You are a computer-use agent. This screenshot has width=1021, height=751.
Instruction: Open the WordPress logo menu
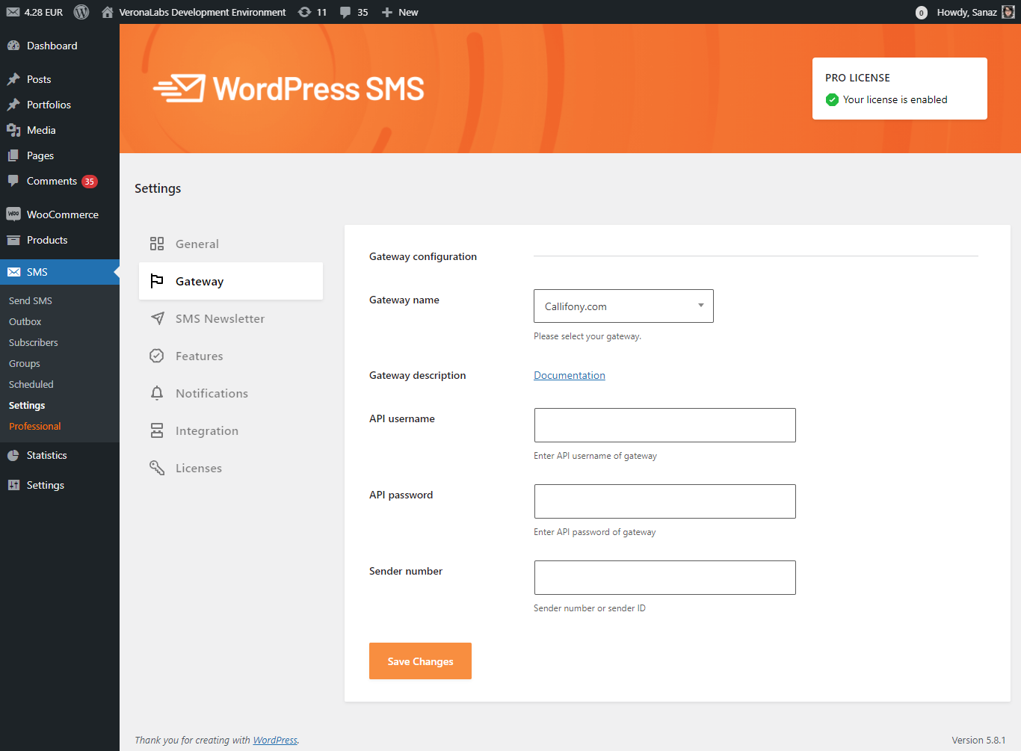(x=81, y=12)
